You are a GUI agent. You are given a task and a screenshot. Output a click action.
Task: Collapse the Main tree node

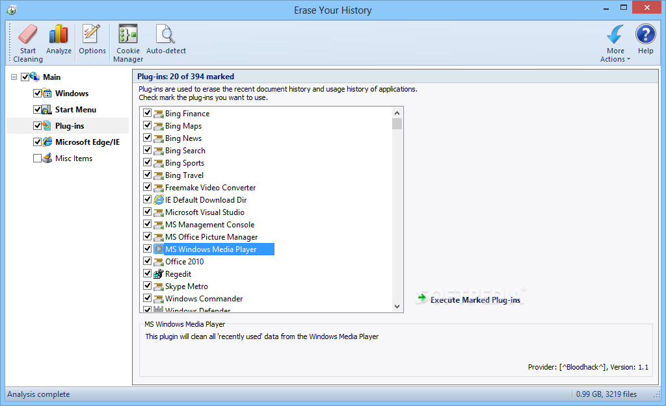pyautogui.click(x=14, y=77)
